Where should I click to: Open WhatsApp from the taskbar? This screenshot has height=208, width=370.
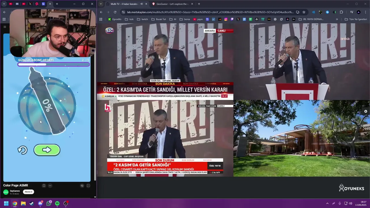click(x=49, y=203)
